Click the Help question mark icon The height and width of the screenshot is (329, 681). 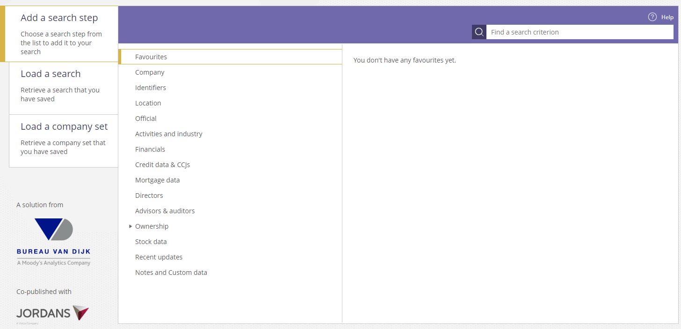pos(652,17)
